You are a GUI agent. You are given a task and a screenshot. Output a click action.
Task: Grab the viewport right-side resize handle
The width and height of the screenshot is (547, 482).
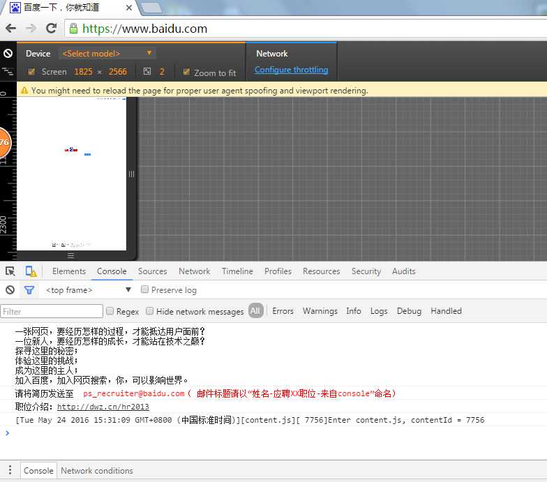tap(131, 174)
